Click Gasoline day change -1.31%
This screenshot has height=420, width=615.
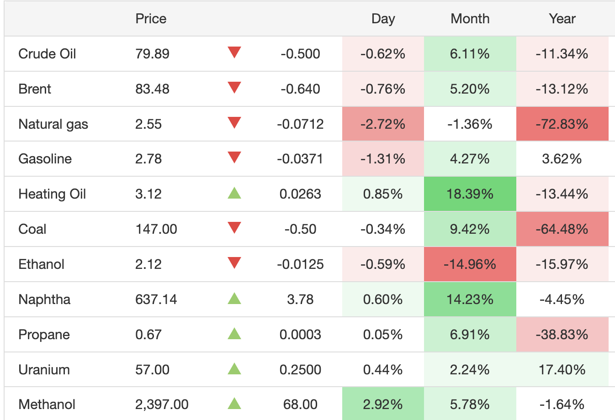tap(383, 159)
